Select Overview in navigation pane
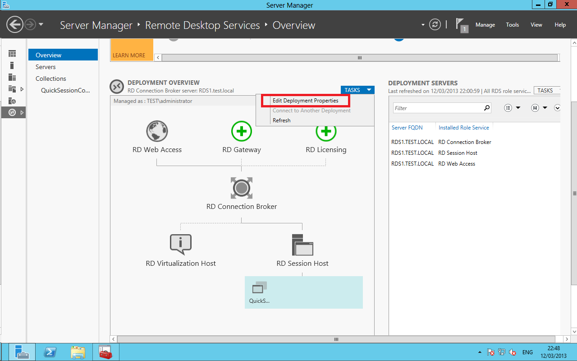This screenshot has width=577, height=361. 63,55
